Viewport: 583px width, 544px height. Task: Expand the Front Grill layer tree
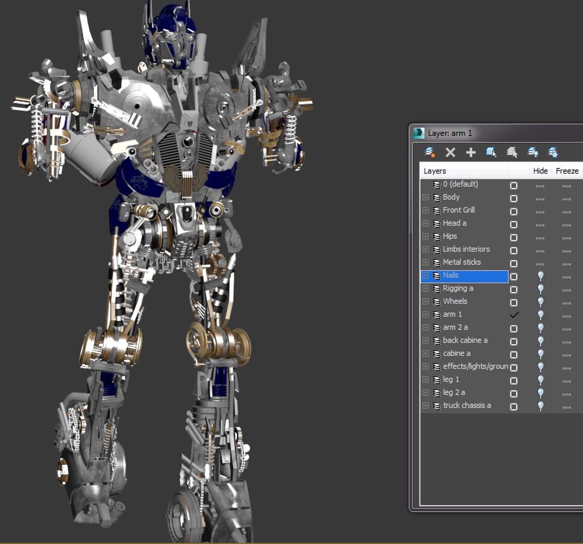pos(425,210)
